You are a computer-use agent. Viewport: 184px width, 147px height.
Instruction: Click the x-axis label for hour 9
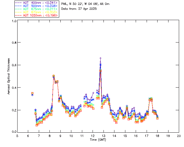[60, 136]
